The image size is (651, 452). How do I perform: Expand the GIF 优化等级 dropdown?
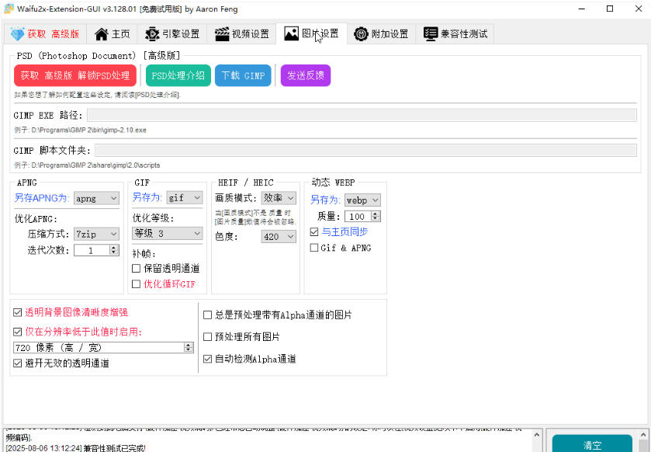coord(168,233)
